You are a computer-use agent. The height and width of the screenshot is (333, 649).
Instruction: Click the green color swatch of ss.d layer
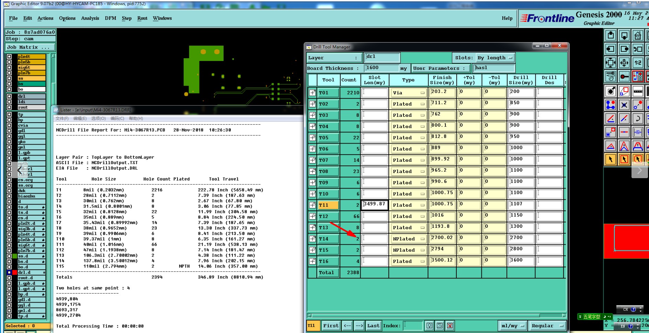click(15, 256)
